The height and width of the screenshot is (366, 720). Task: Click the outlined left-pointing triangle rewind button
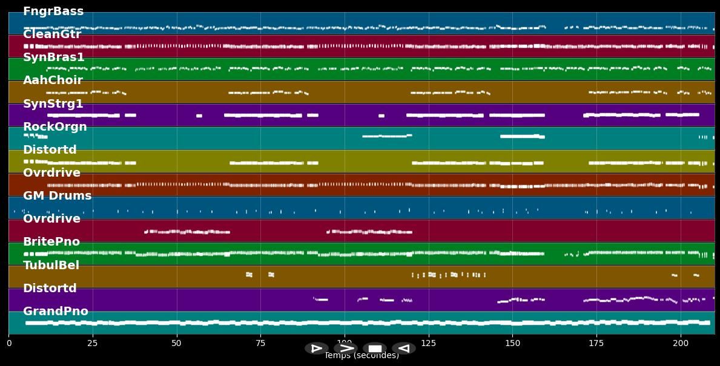coord(404,348)
